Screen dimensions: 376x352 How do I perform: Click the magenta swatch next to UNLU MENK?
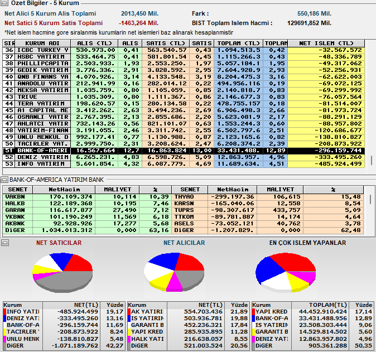[x=5, y=339]
